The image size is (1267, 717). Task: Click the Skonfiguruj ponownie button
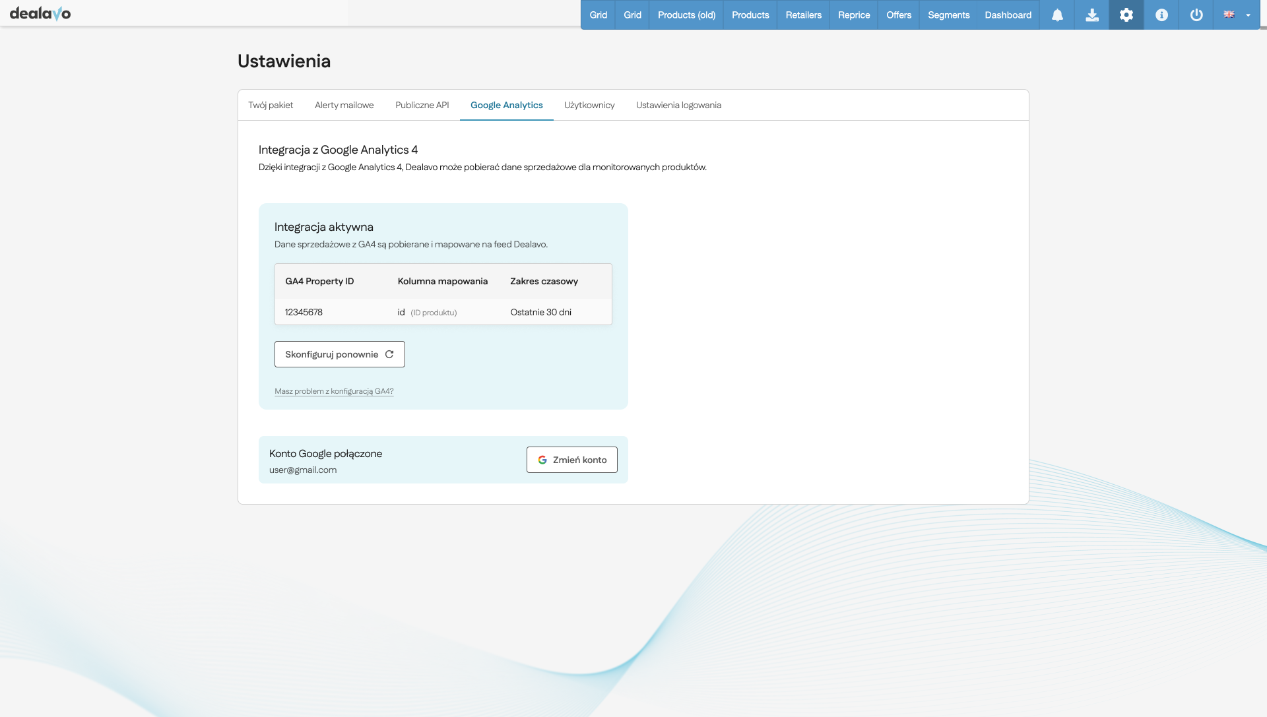point(339,354)
